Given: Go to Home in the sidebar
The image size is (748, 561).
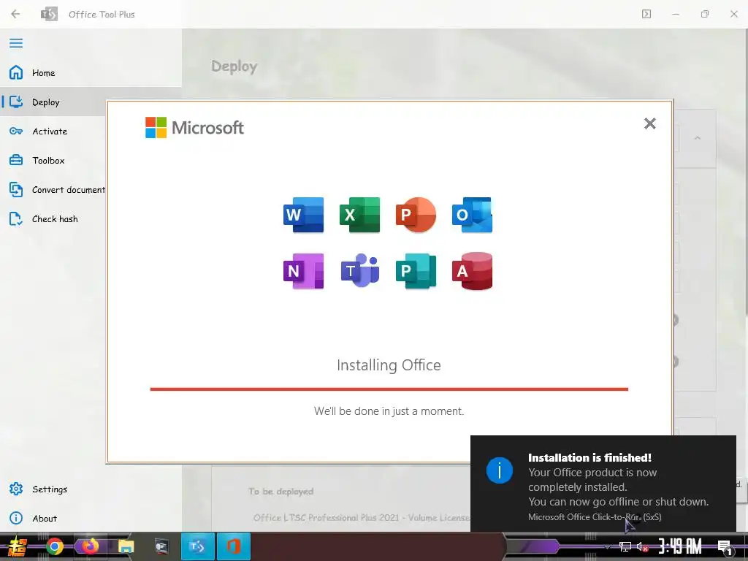Looking at the screenshot, I should (x=91, y=72).
